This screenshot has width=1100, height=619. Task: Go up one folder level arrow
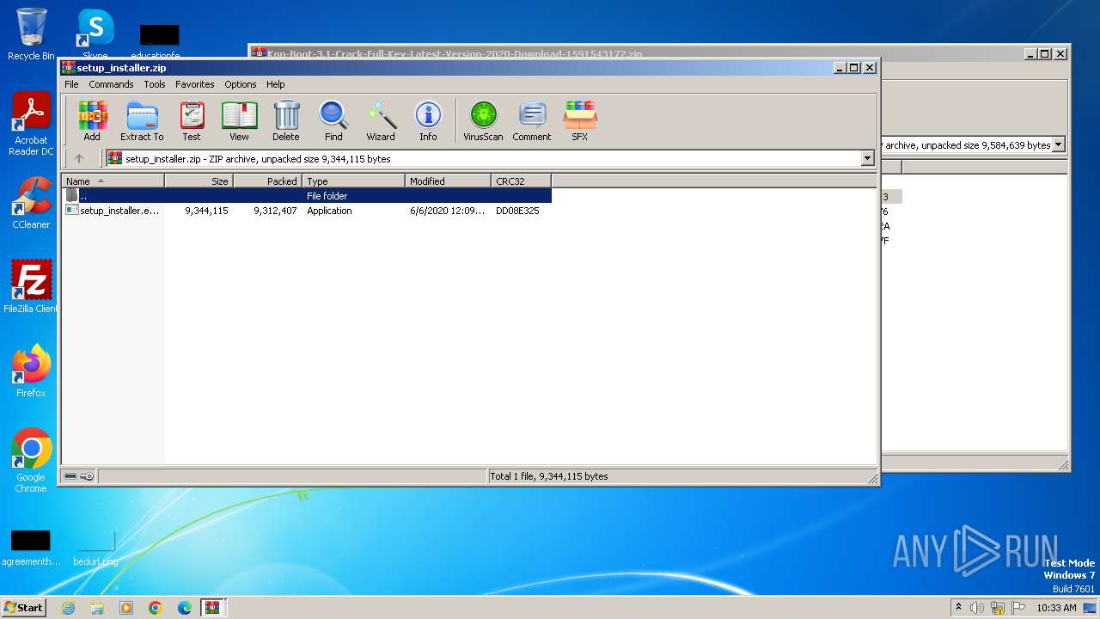point(79,158)
